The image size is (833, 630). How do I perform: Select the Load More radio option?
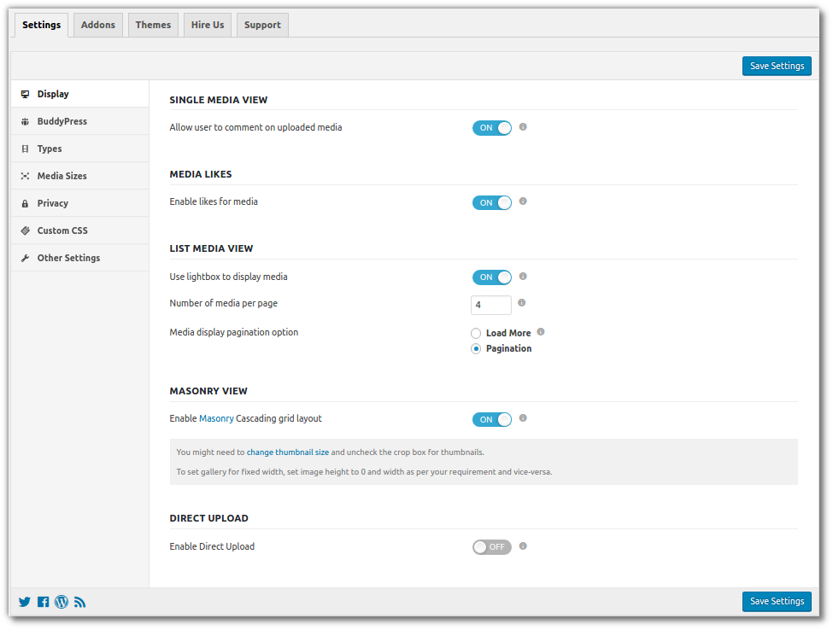pos(476,333)
